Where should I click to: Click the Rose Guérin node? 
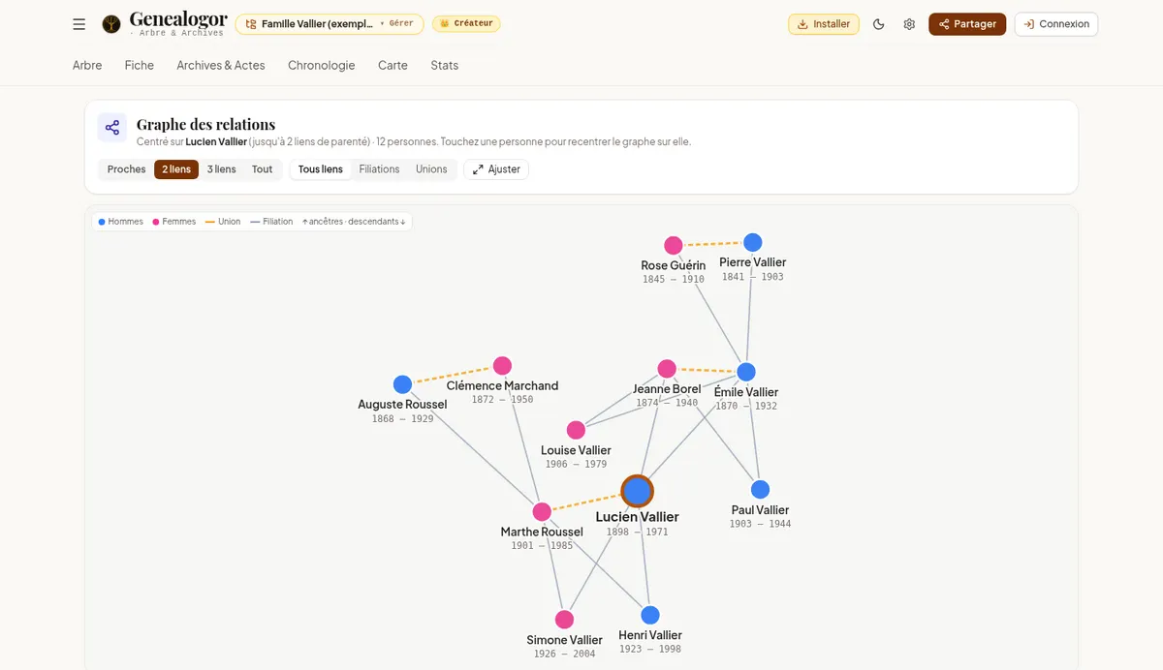click(x=674, y=245)
